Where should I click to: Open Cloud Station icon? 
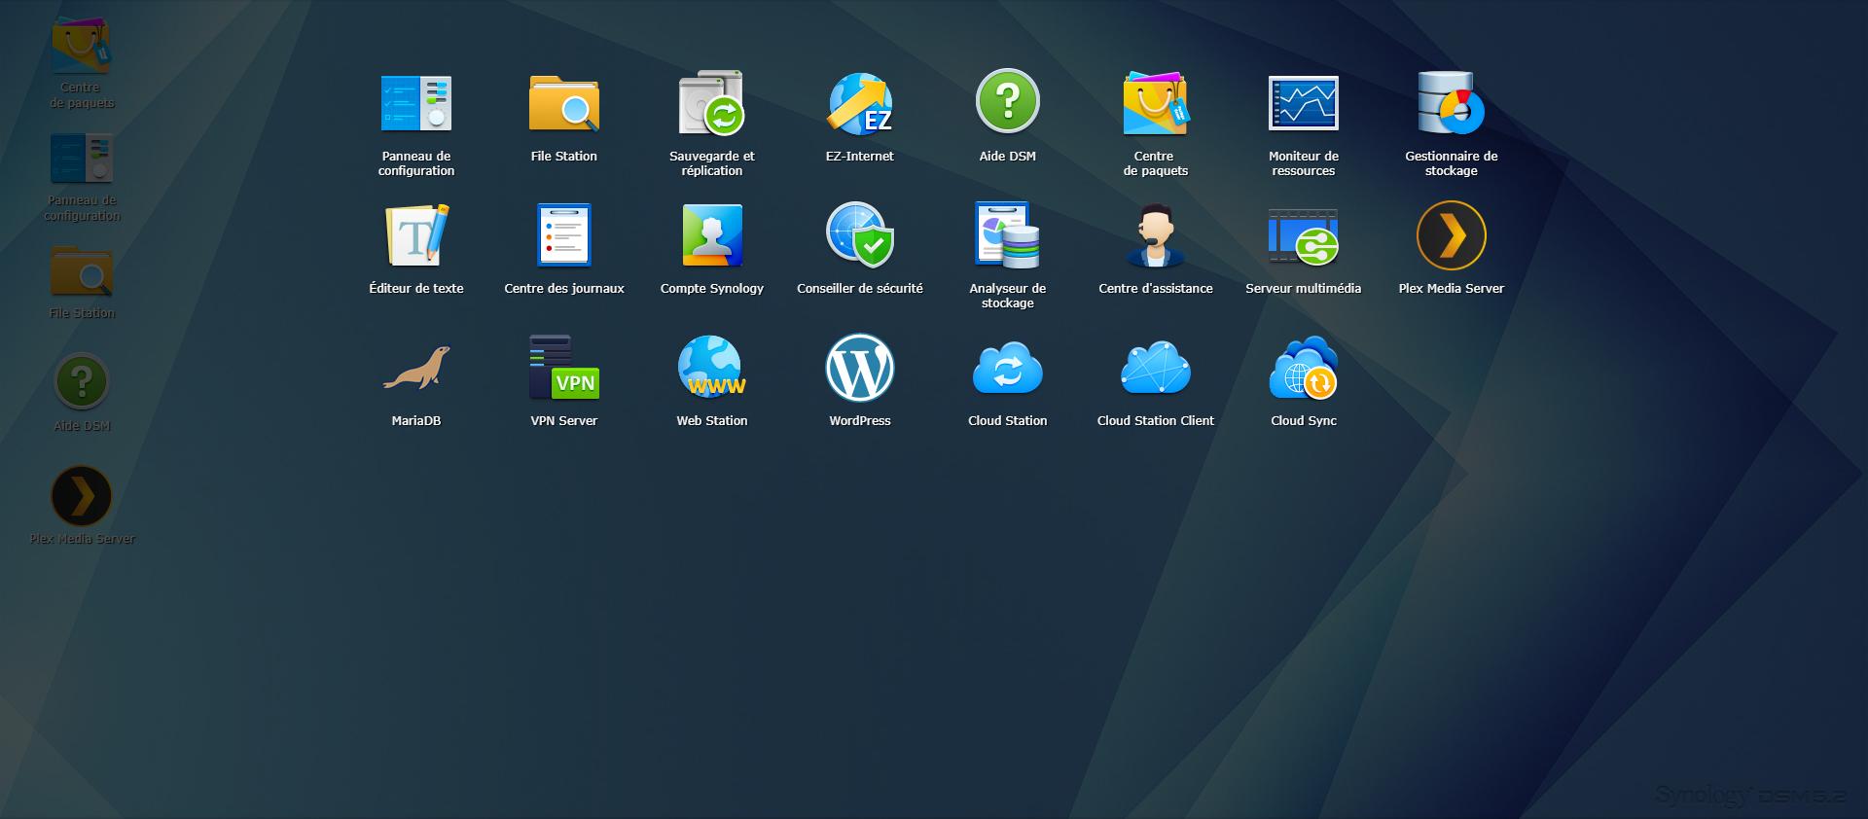tap(1007, 369)
